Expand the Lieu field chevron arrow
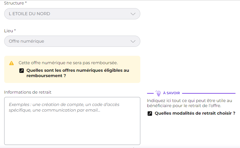This screenshot has width=240, height=148. pos(133,41)
